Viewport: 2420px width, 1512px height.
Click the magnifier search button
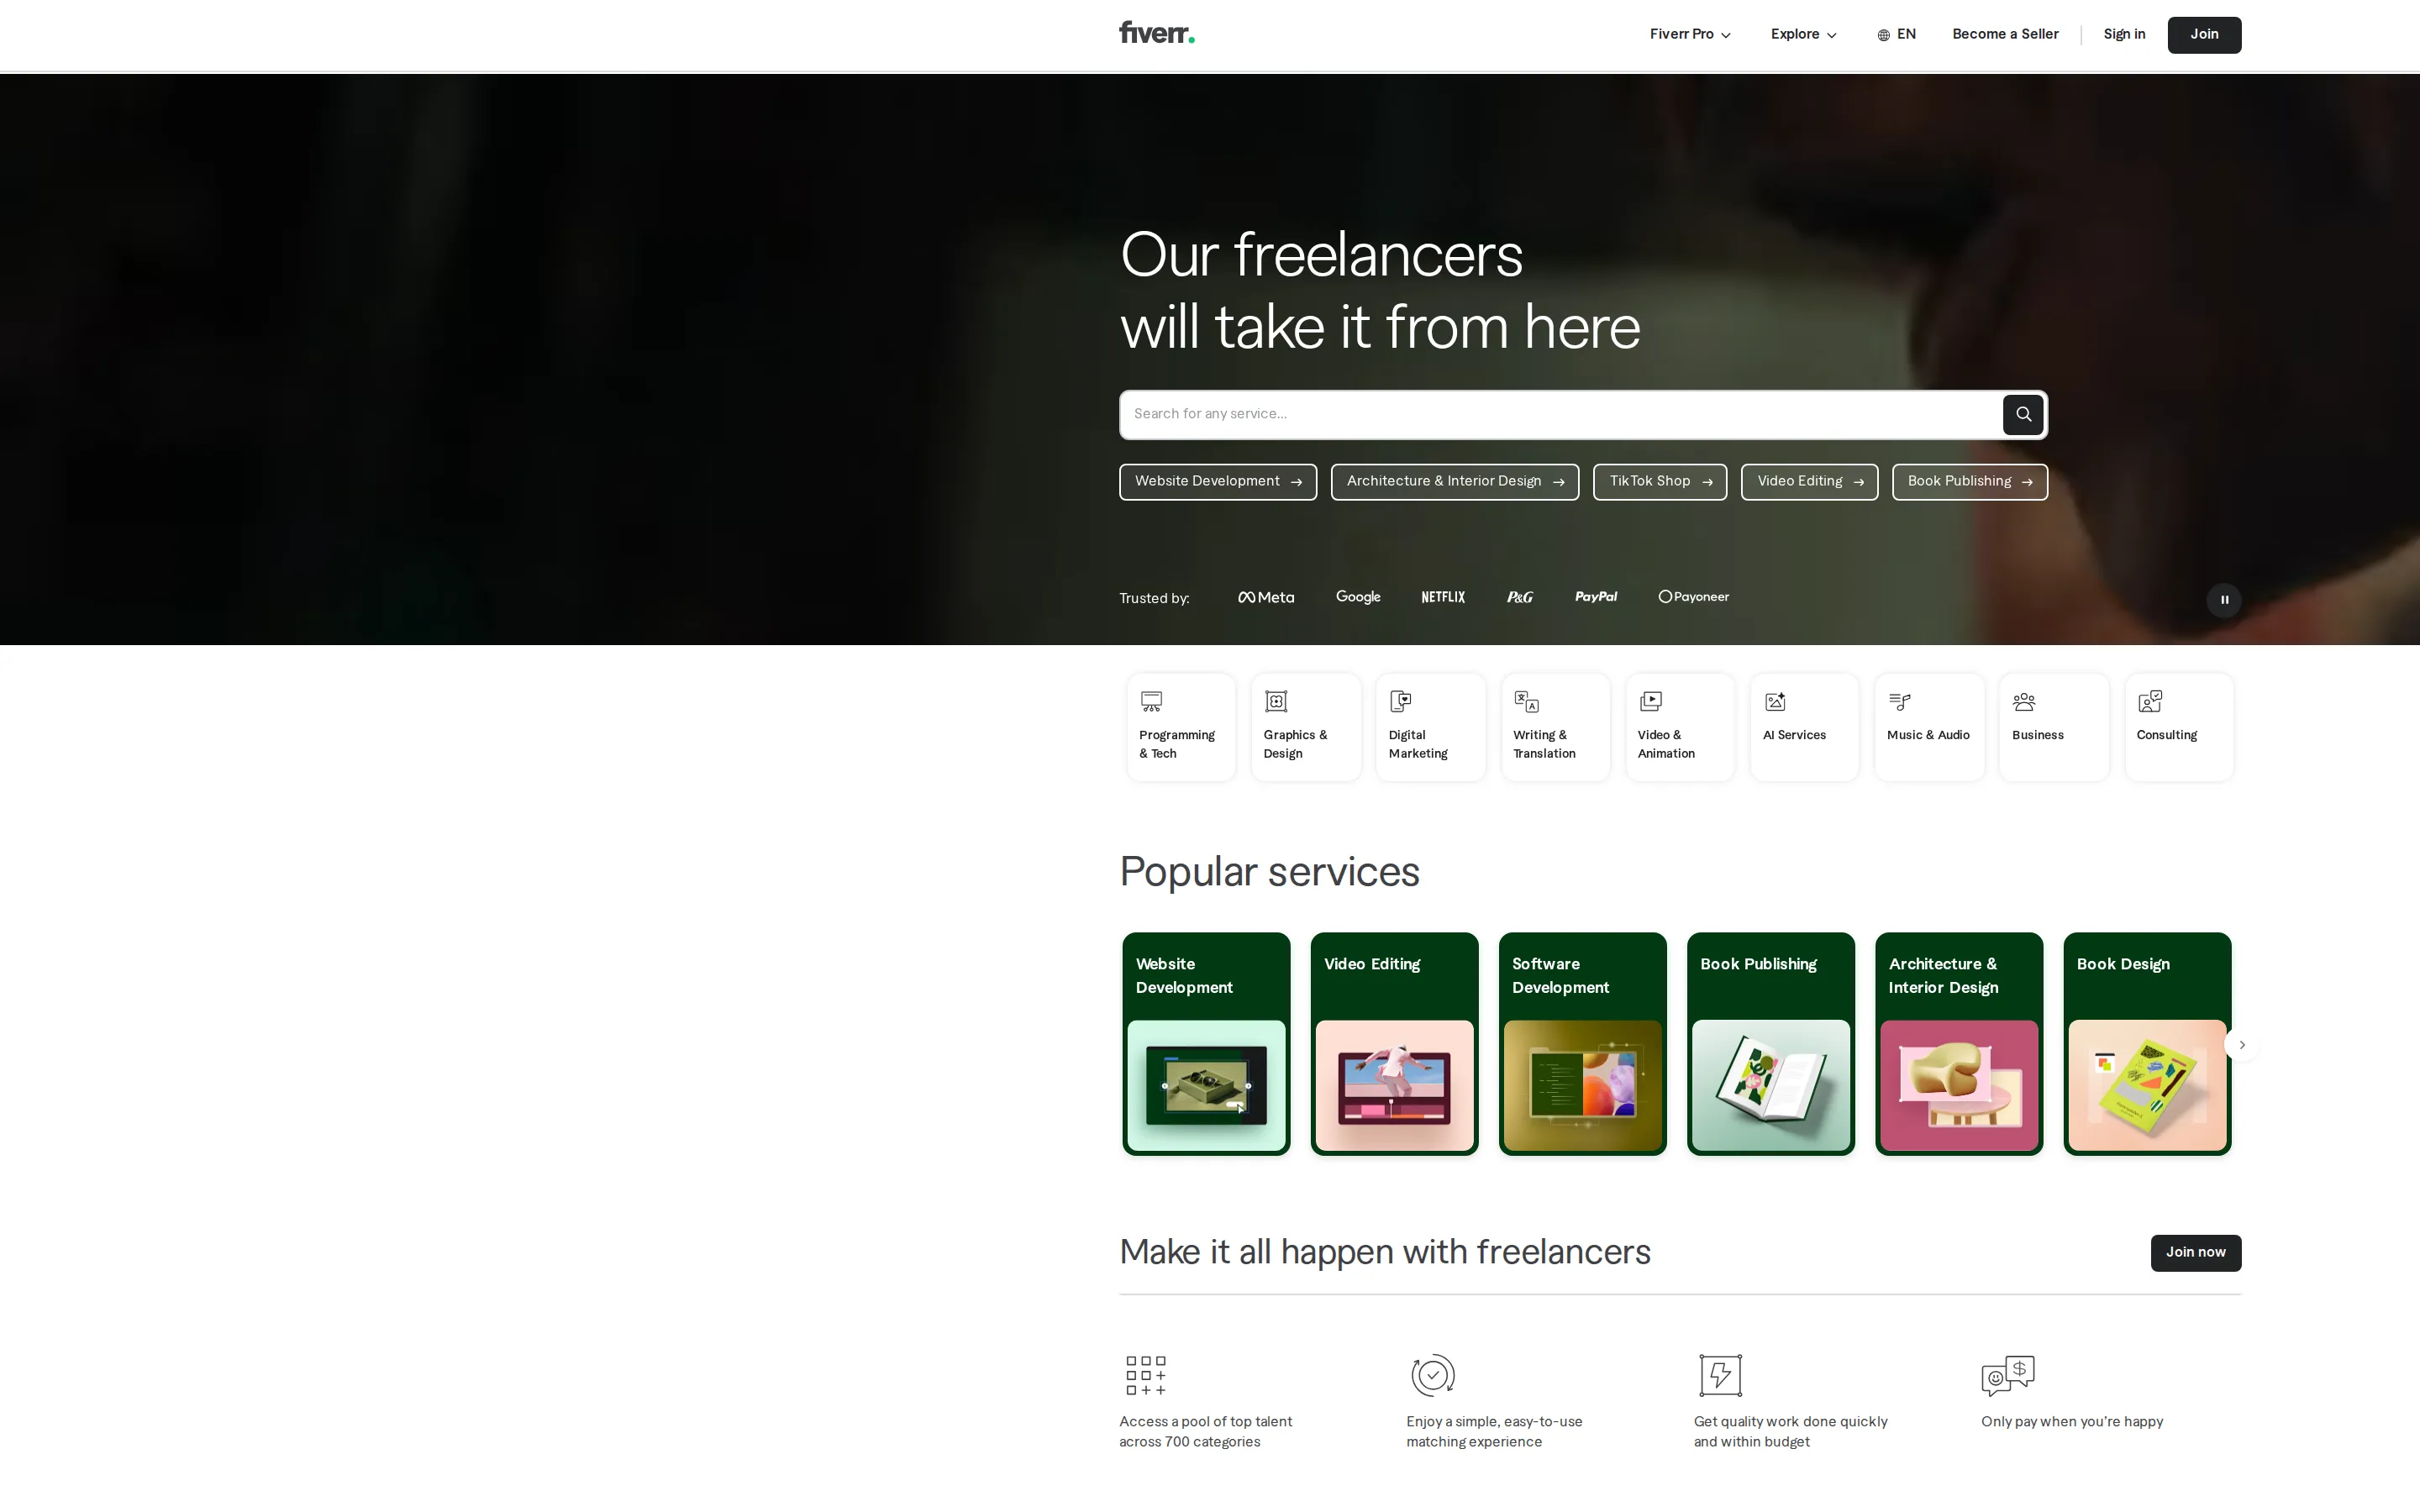[2022, 414]
